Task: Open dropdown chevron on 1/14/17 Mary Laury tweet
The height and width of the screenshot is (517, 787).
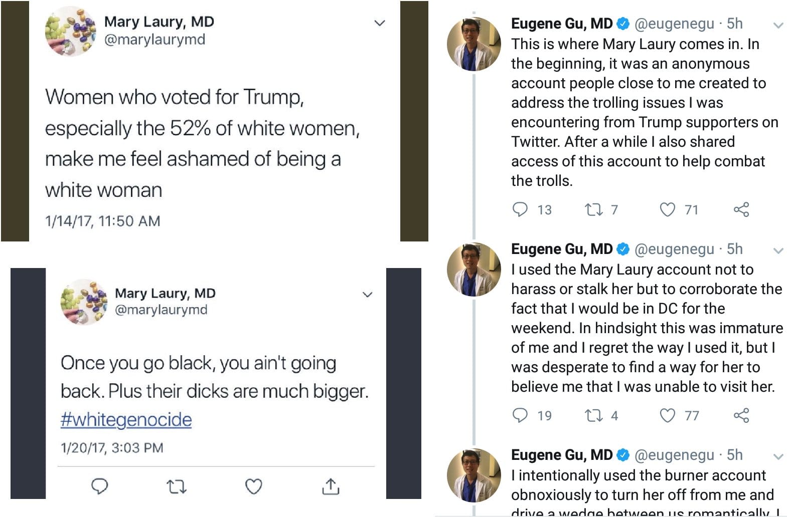Action: click(x=380, y=23)
